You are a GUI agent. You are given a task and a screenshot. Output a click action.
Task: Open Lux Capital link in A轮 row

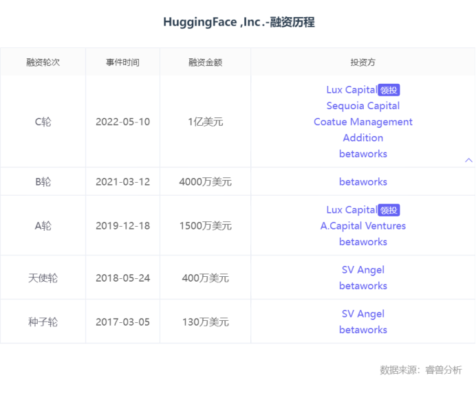(351, 210)
